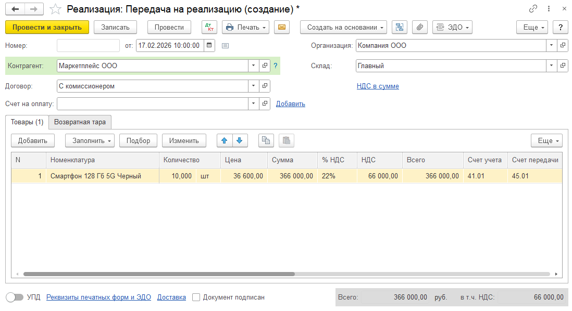The image size is (572, 311).
Task: Click the Провести button
Action: tap(169, 28)
